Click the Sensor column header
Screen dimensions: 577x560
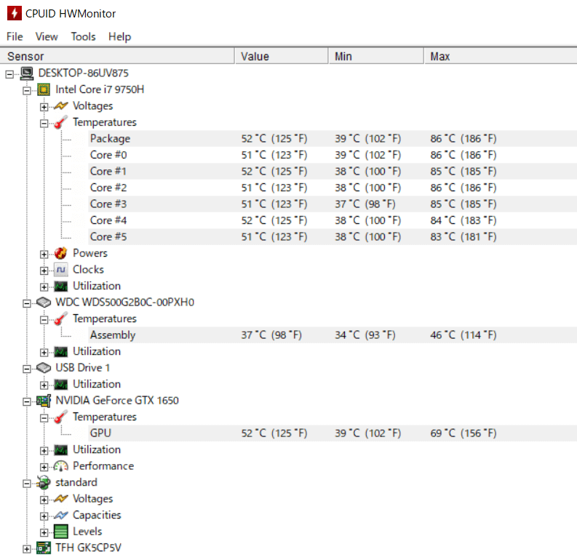pyautogui.click(x=117, y=56)
